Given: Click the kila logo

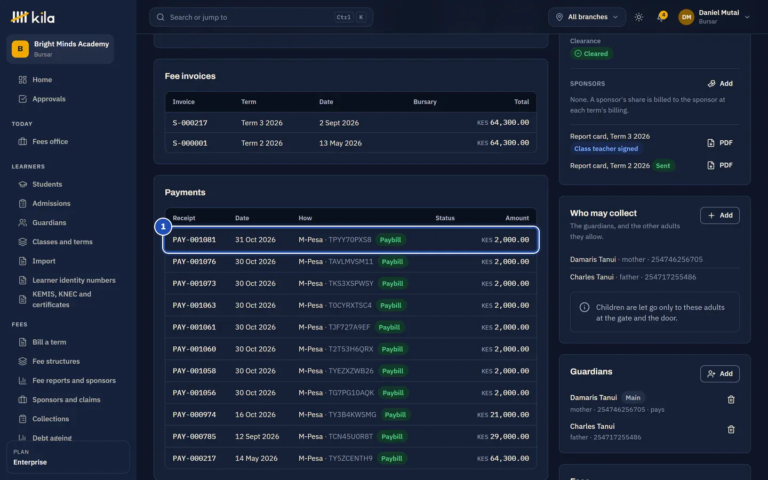Looking at the screenshot, I should (x=33, y=17).
